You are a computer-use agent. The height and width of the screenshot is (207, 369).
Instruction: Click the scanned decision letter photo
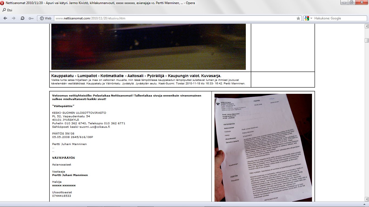263,147
